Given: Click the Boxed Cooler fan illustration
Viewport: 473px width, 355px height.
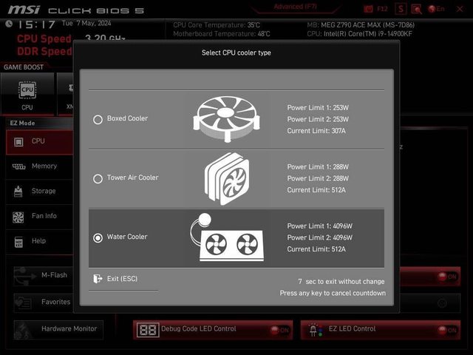Looking at the screenshot, I should (227, 119).
